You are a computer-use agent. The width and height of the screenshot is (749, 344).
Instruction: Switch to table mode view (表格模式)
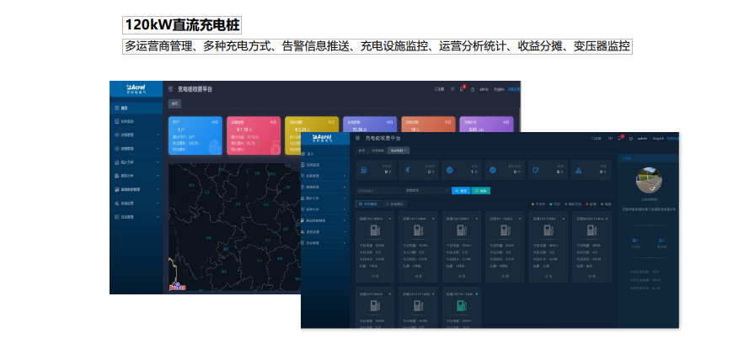tap(394, 204)
